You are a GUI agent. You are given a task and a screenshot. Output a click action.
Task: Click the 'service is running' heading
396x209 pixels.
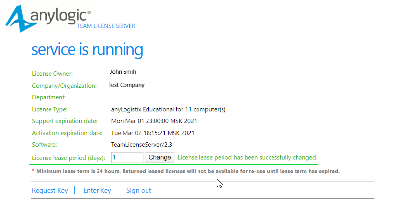(87, 49)
